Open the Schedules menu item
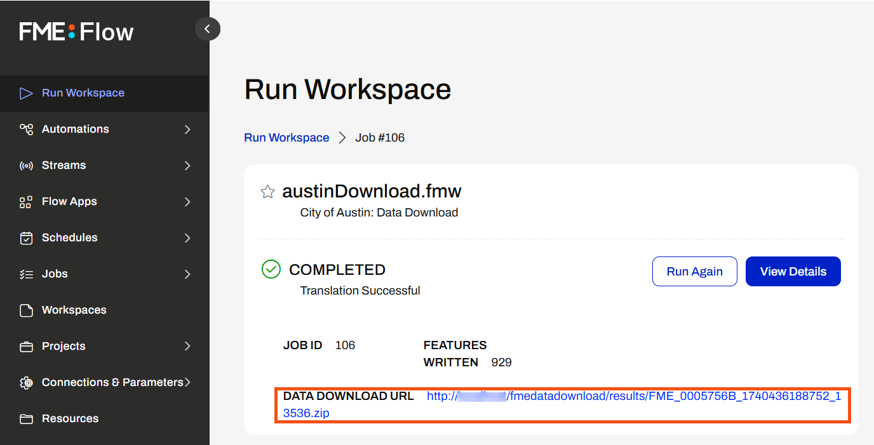Viewport: 874px width, 445px height. 104,238
